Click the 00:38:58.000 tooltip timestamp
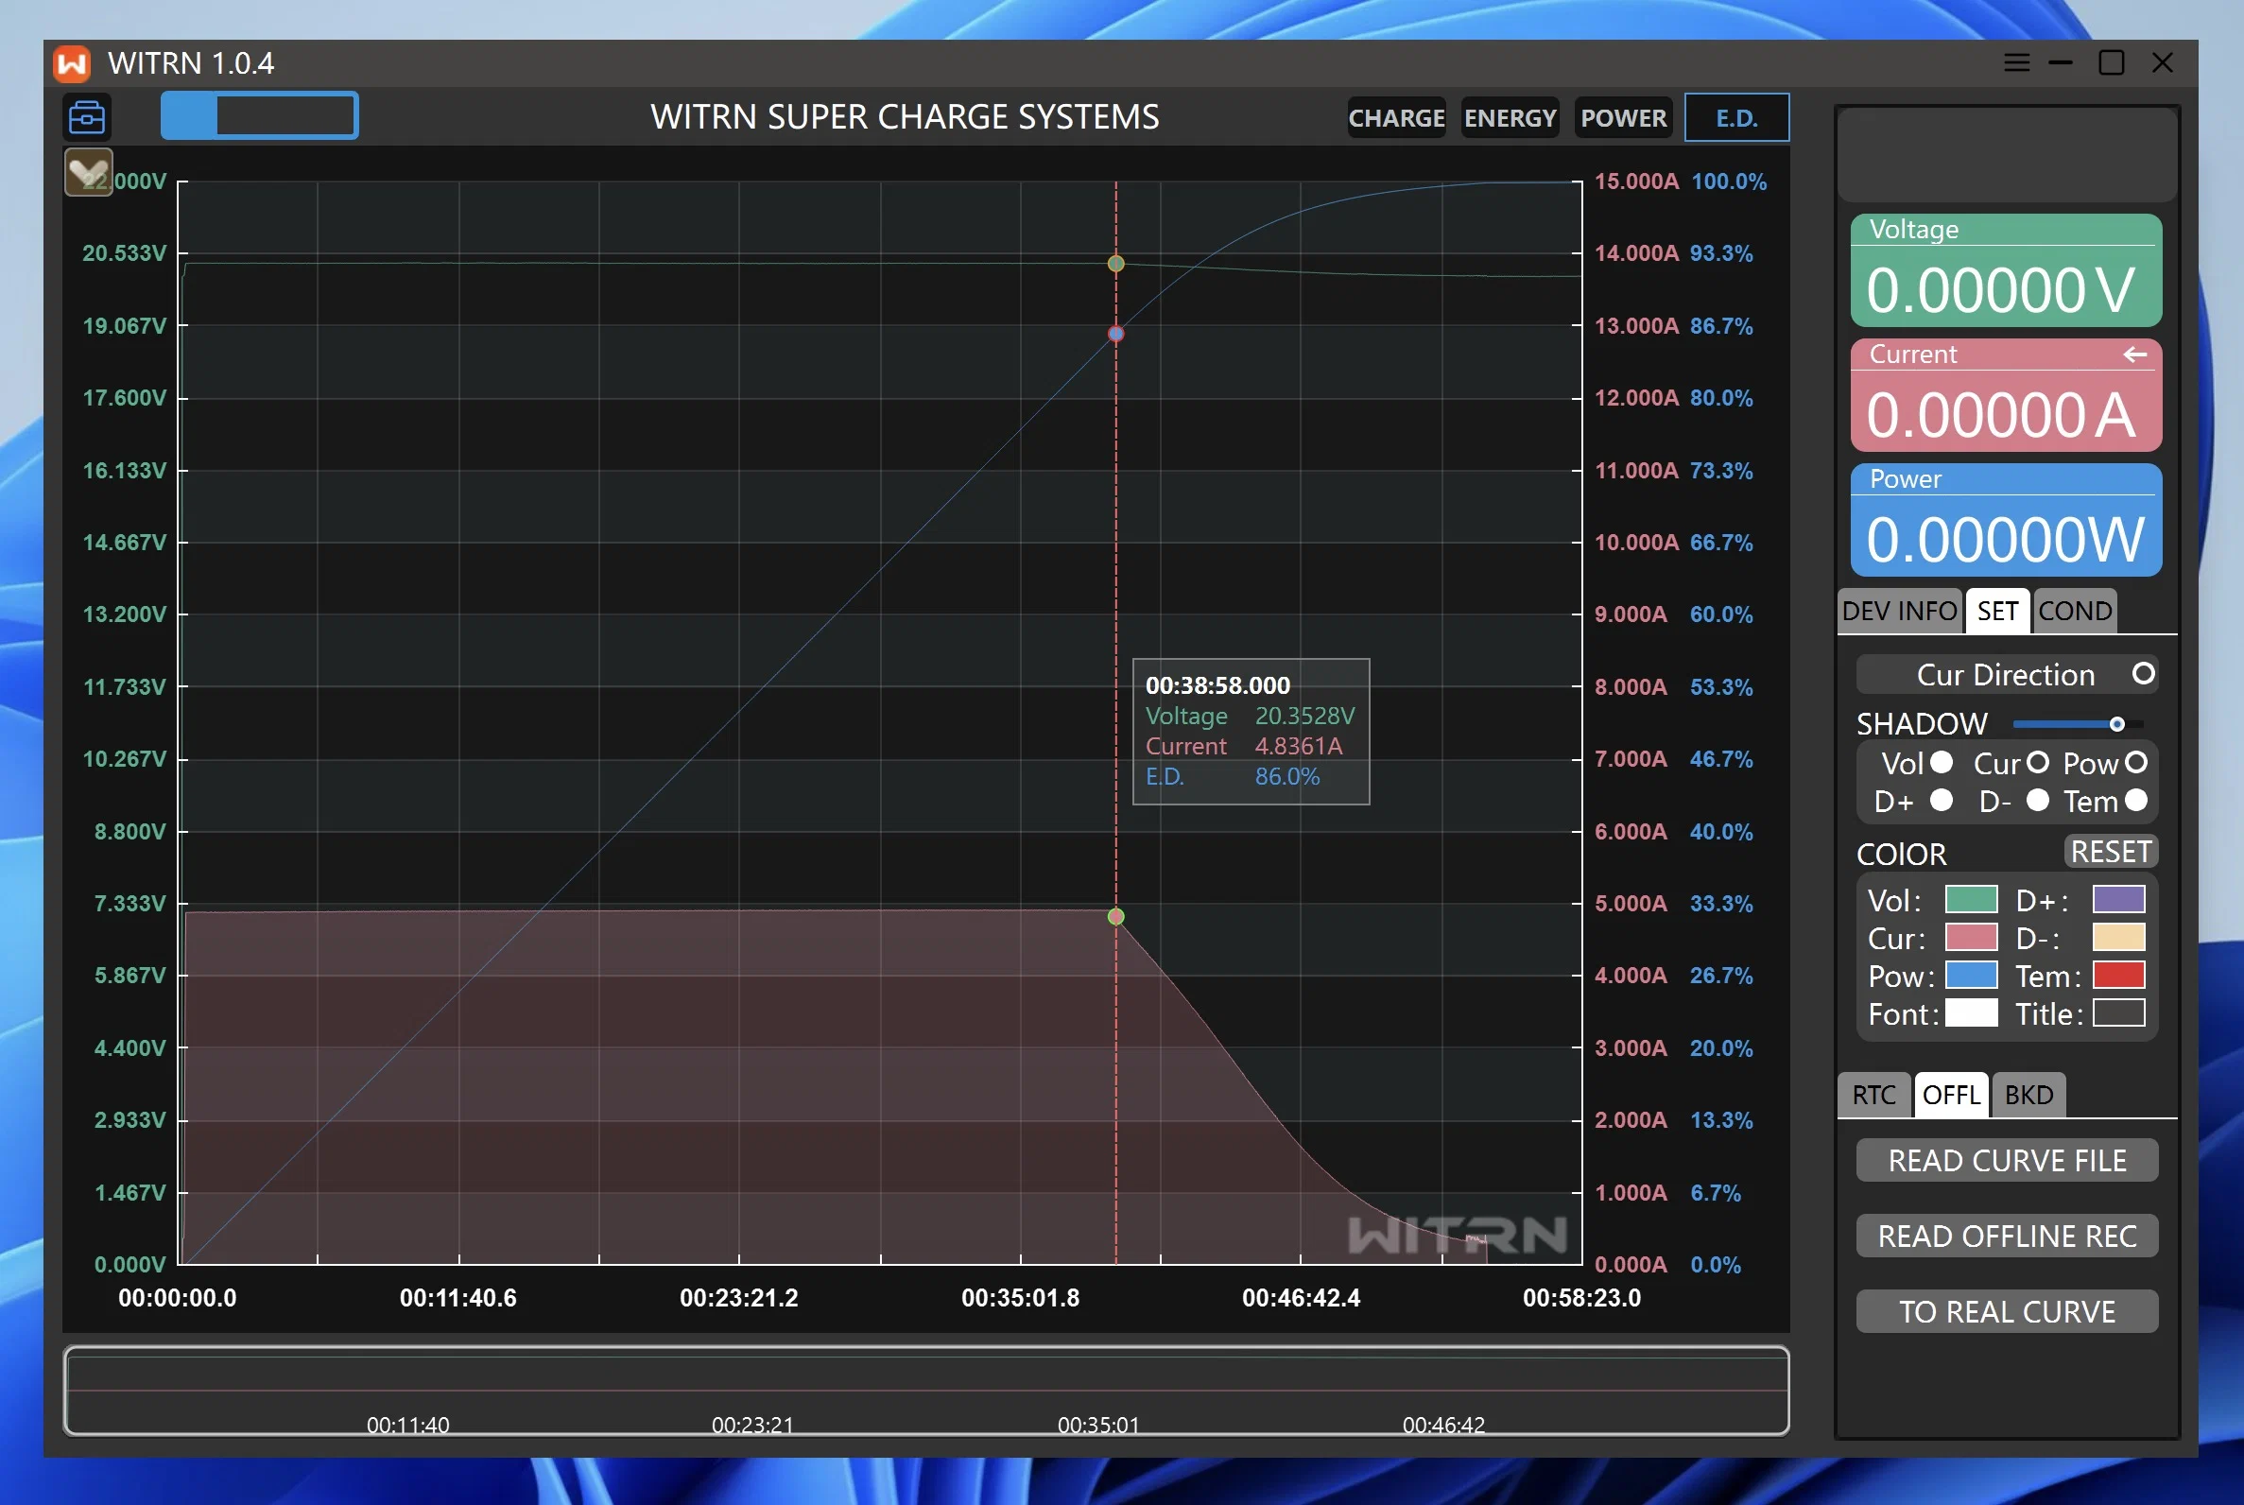The image size is (2244, 1505). (1218, 685)
